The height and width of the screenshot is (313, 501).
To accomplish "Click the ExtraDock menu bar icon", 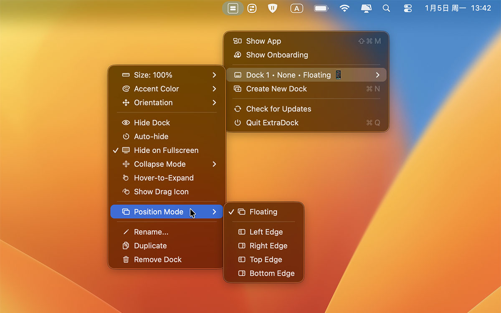I will [233, 8].
